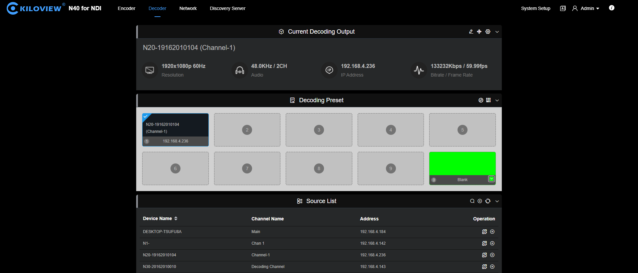Open the Admin dropdown menu

pos(590,8)
